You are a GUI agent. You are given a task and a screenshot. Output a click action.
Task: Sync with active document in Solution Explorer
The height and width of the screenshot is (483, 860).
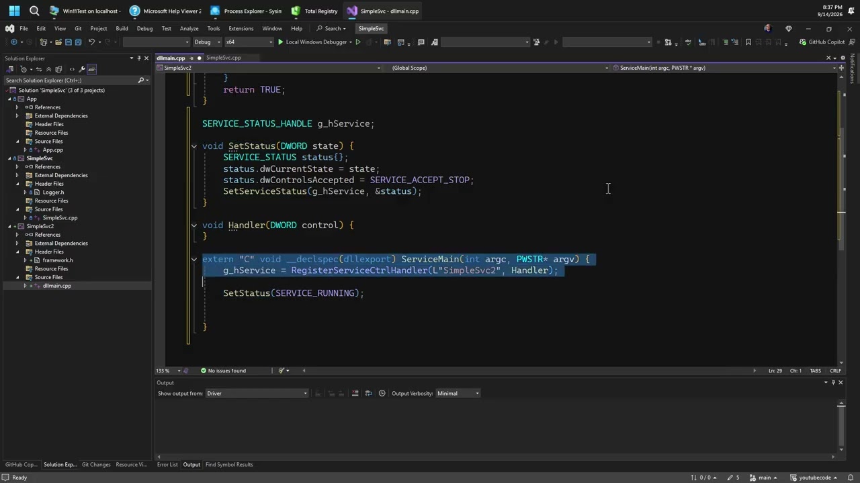38,69
